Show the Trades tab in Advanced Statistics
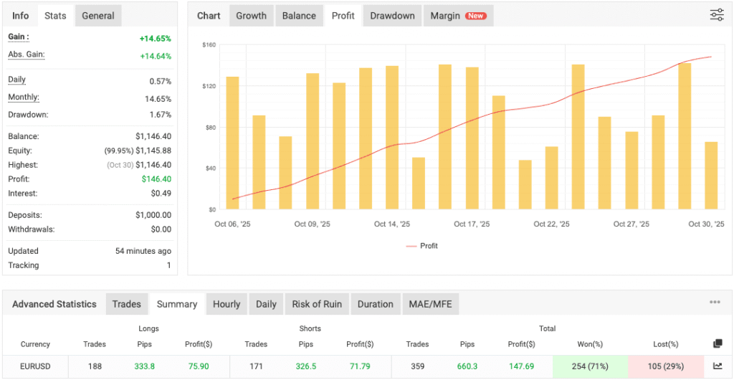 click(127, 304)
